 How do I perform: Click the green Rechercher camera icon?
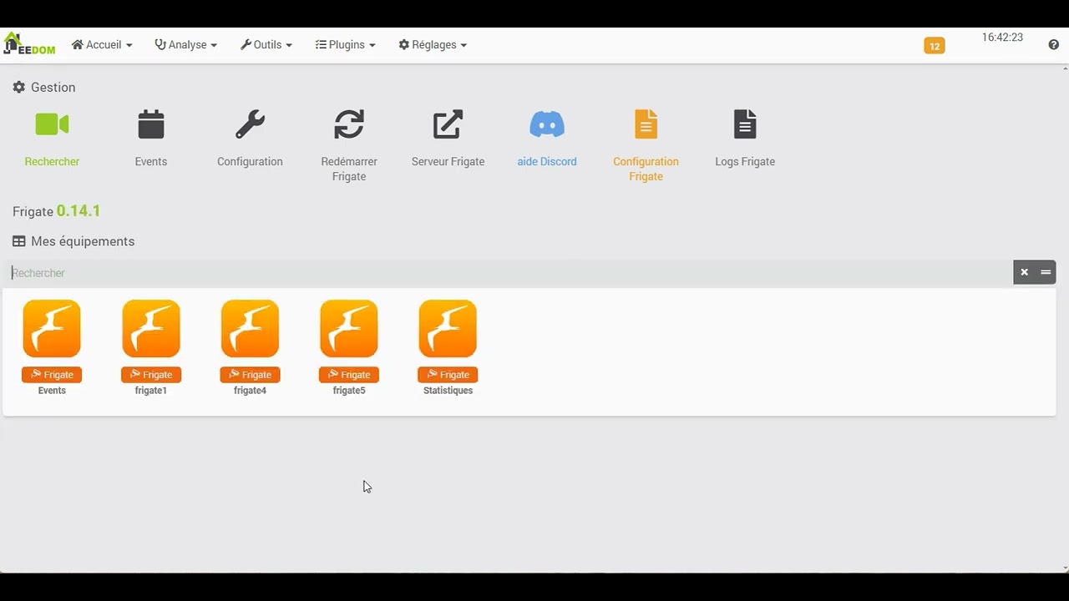tap(52, 124)
